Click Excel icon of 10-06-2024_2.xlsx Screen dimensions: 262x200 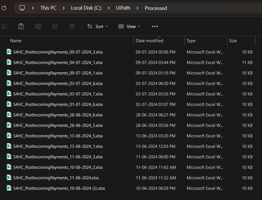point(9,167)
